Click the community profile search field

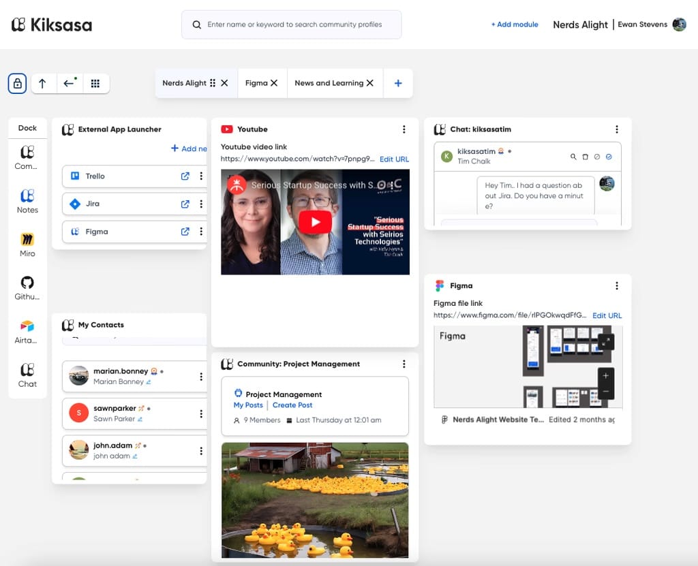291,24
